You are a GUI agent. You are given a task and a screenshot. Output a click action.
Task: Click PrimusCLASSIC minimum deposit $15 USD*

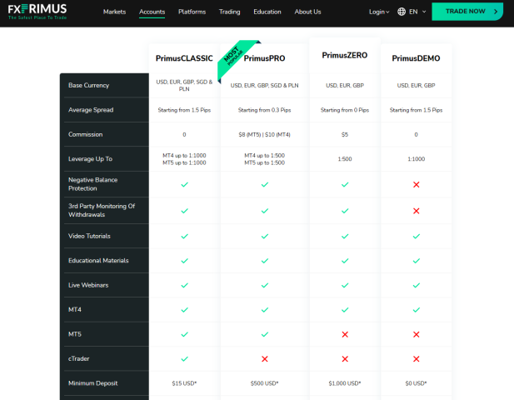184,383
